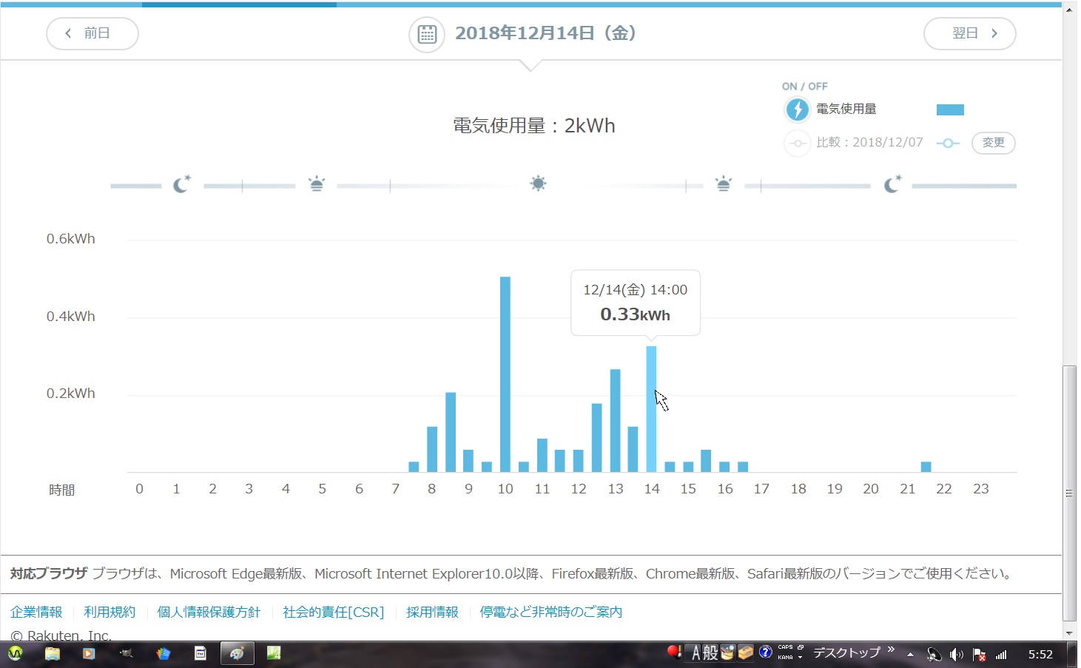Click the sun midday icon above chart

point(538,183)
